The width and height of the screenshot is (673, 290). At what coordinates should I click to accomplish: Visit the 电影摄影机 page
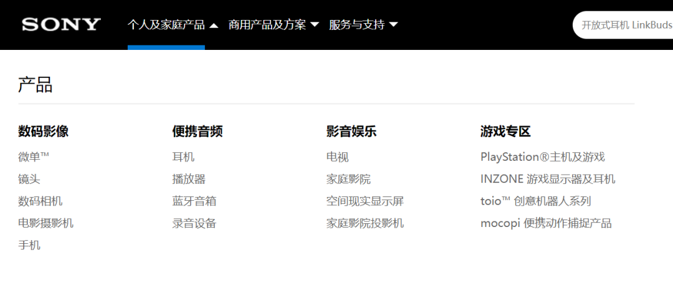coord(46,223)
